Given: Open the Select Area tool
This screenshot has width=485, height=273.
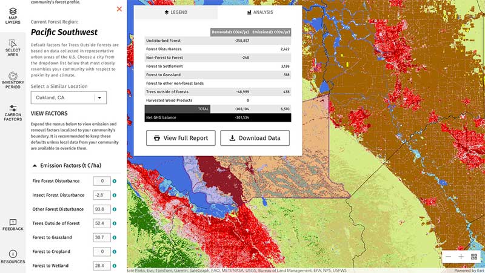Looking at the screenshot, I should pos(13,48).
